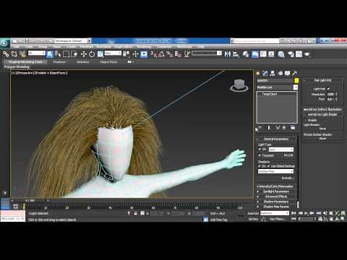Open the 3ds Max application menu logo

(4, 43)
